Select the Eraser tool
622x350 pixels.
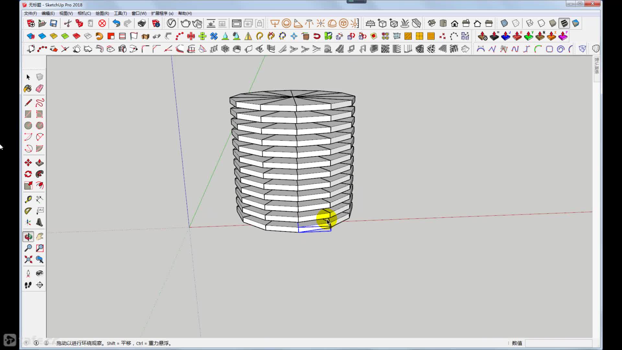pyautogui.click(x=40, y=88)
